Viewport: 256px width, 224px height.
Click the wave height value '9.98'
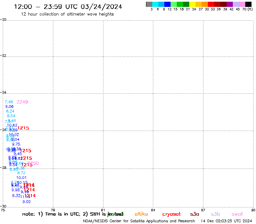pyautogui.click(x=16, y=190)
